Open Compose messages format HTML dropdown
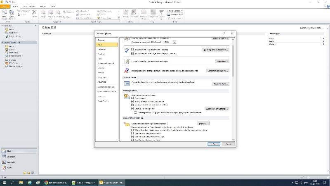The width and height of the screenshot is (330, 186). click(174, 42)
